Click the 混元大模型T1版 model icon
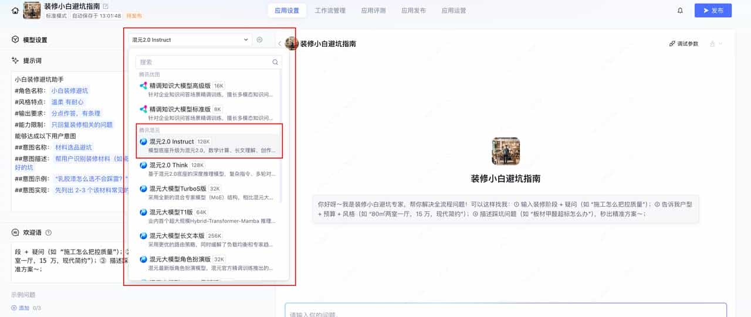Viewport: 751px width, 317px height. click(x=143, y=212)
